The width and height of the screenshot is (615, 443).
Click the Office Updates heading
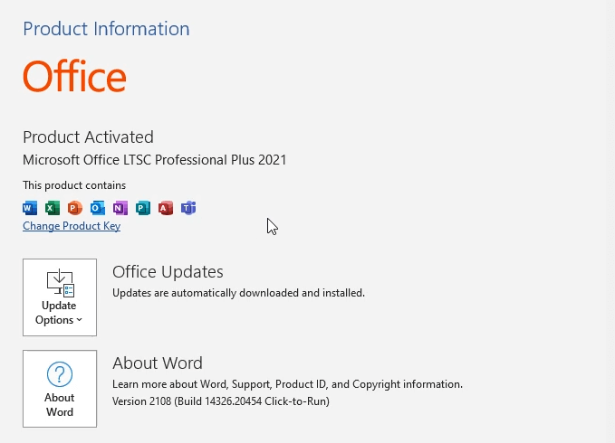tap(168, 272)
